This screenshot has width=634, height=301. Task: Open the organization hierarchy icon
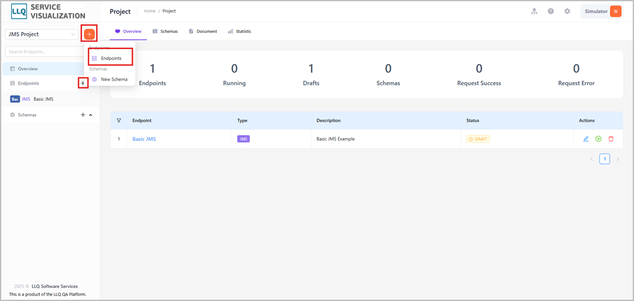coord(534,11)
